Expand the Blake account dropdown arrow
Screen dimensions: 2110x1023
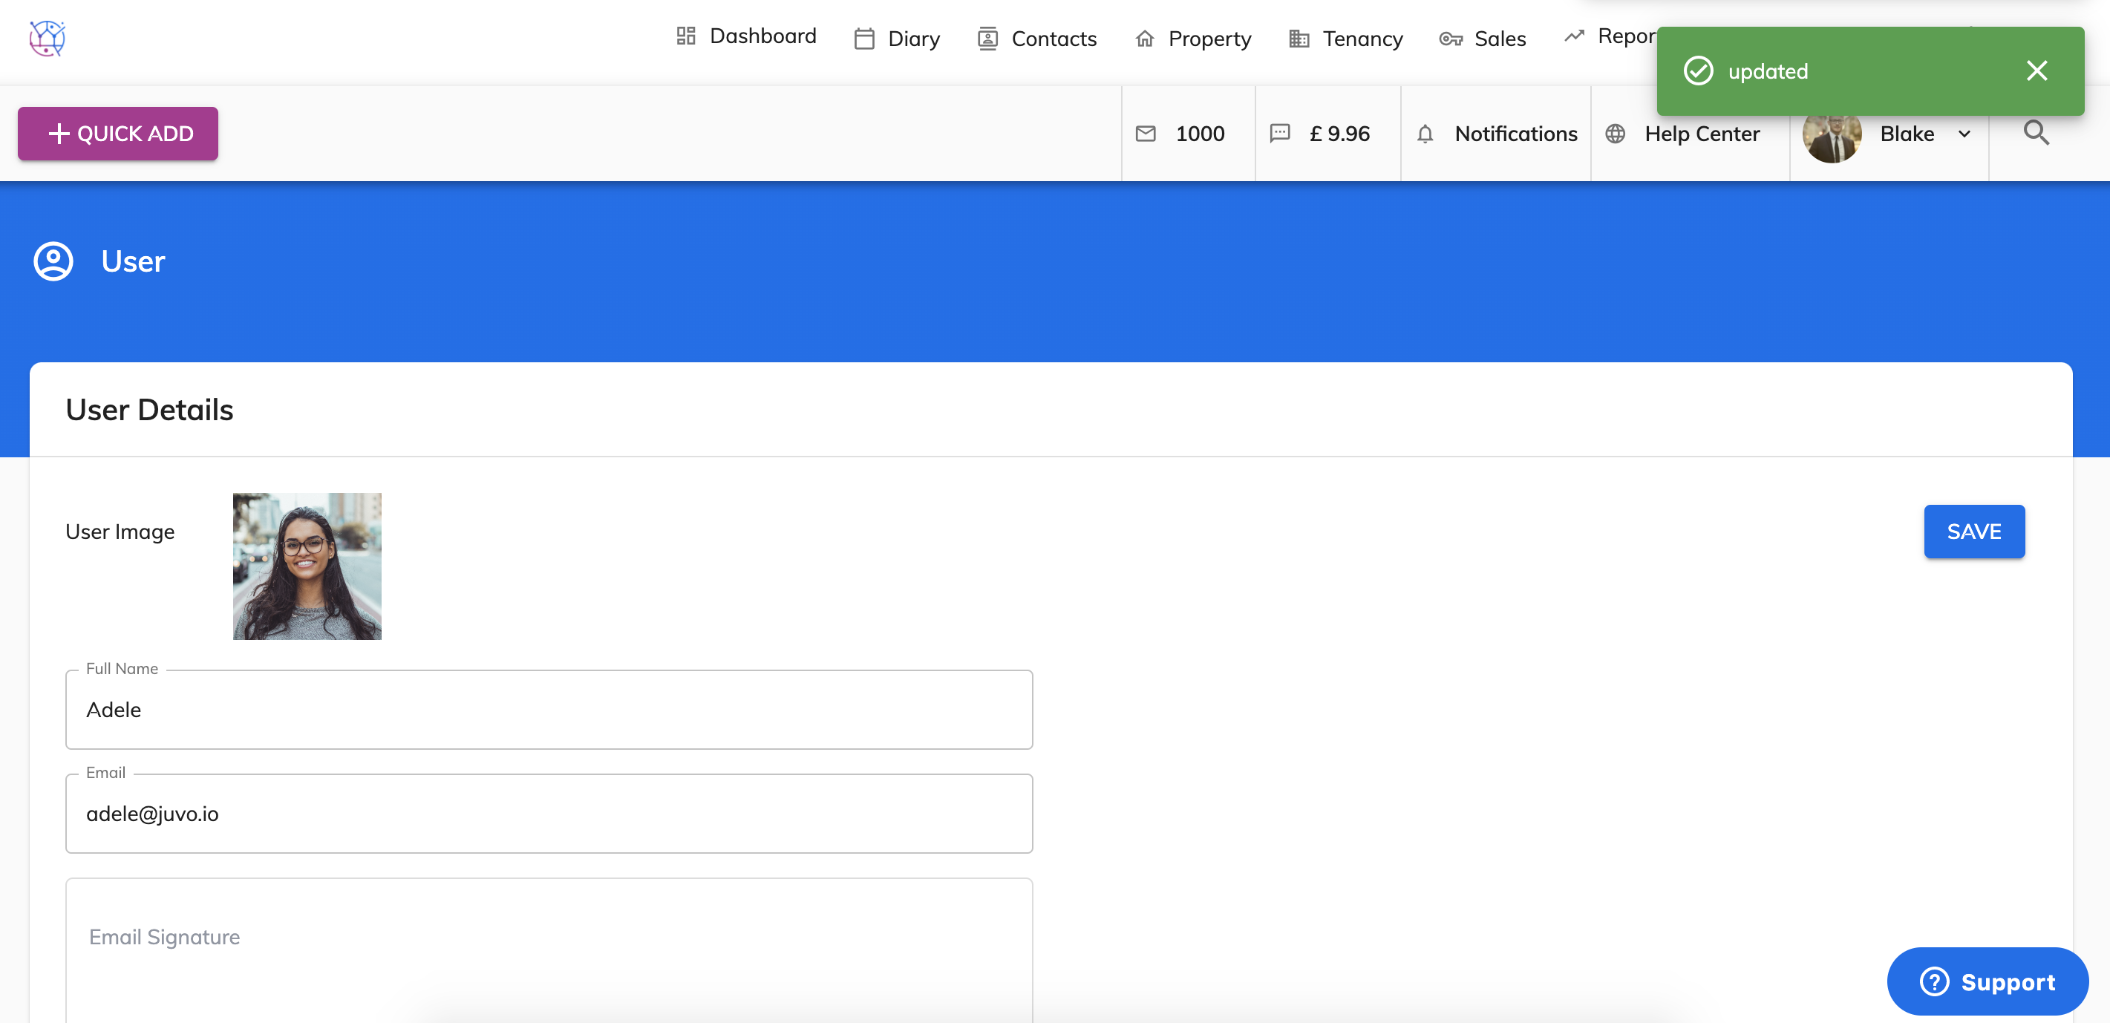coord(1964,134)
